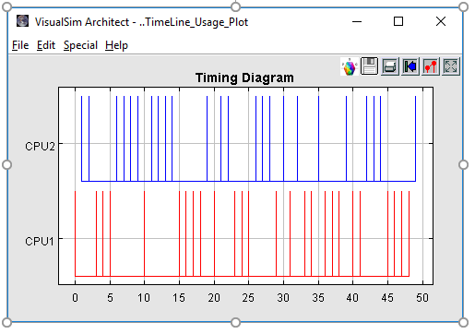Click the Timing Diagram title

coord(244,78)
